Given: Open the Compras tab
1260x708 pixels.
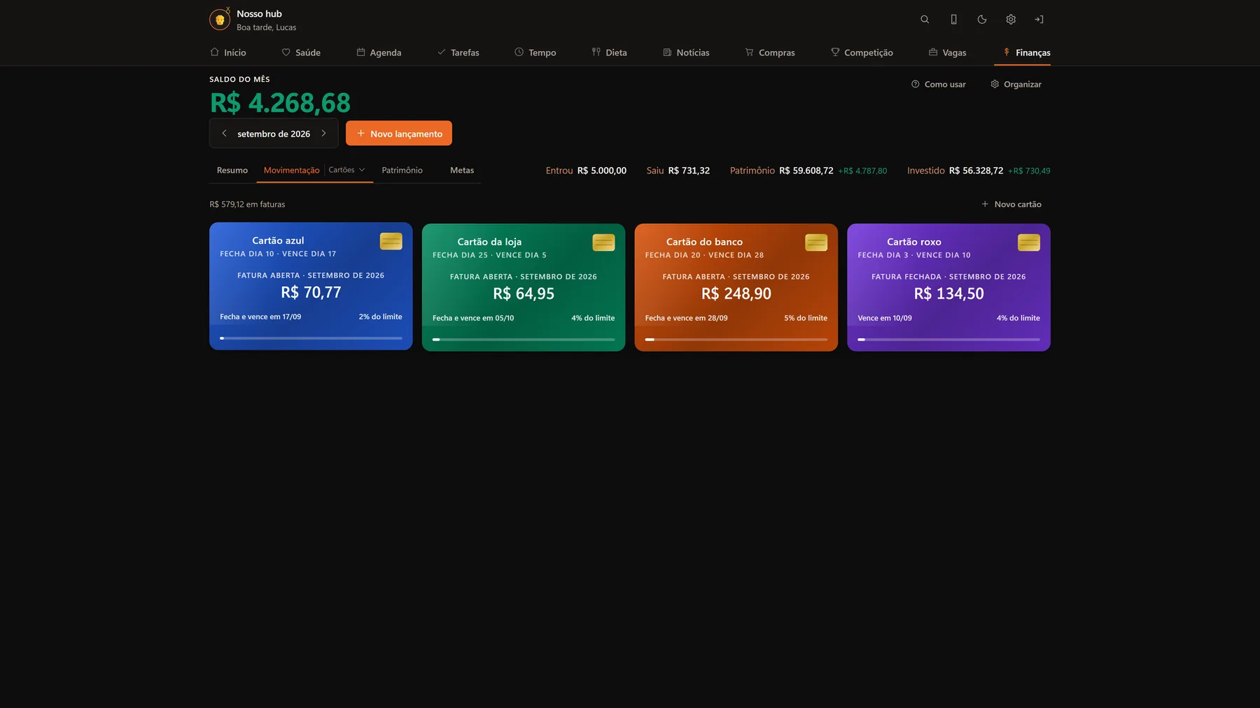Looking at the screenshot, I should pos(770,52).
